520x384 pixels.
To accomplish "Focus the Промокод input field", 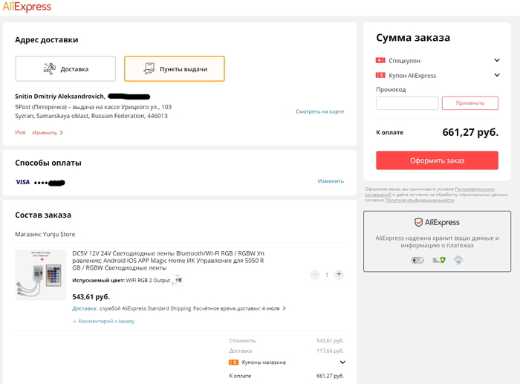I will point(407,103).
